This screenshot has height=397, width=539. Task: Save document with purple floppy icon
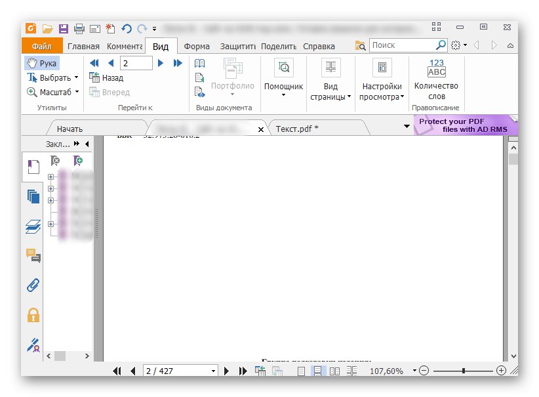(63, 29)
